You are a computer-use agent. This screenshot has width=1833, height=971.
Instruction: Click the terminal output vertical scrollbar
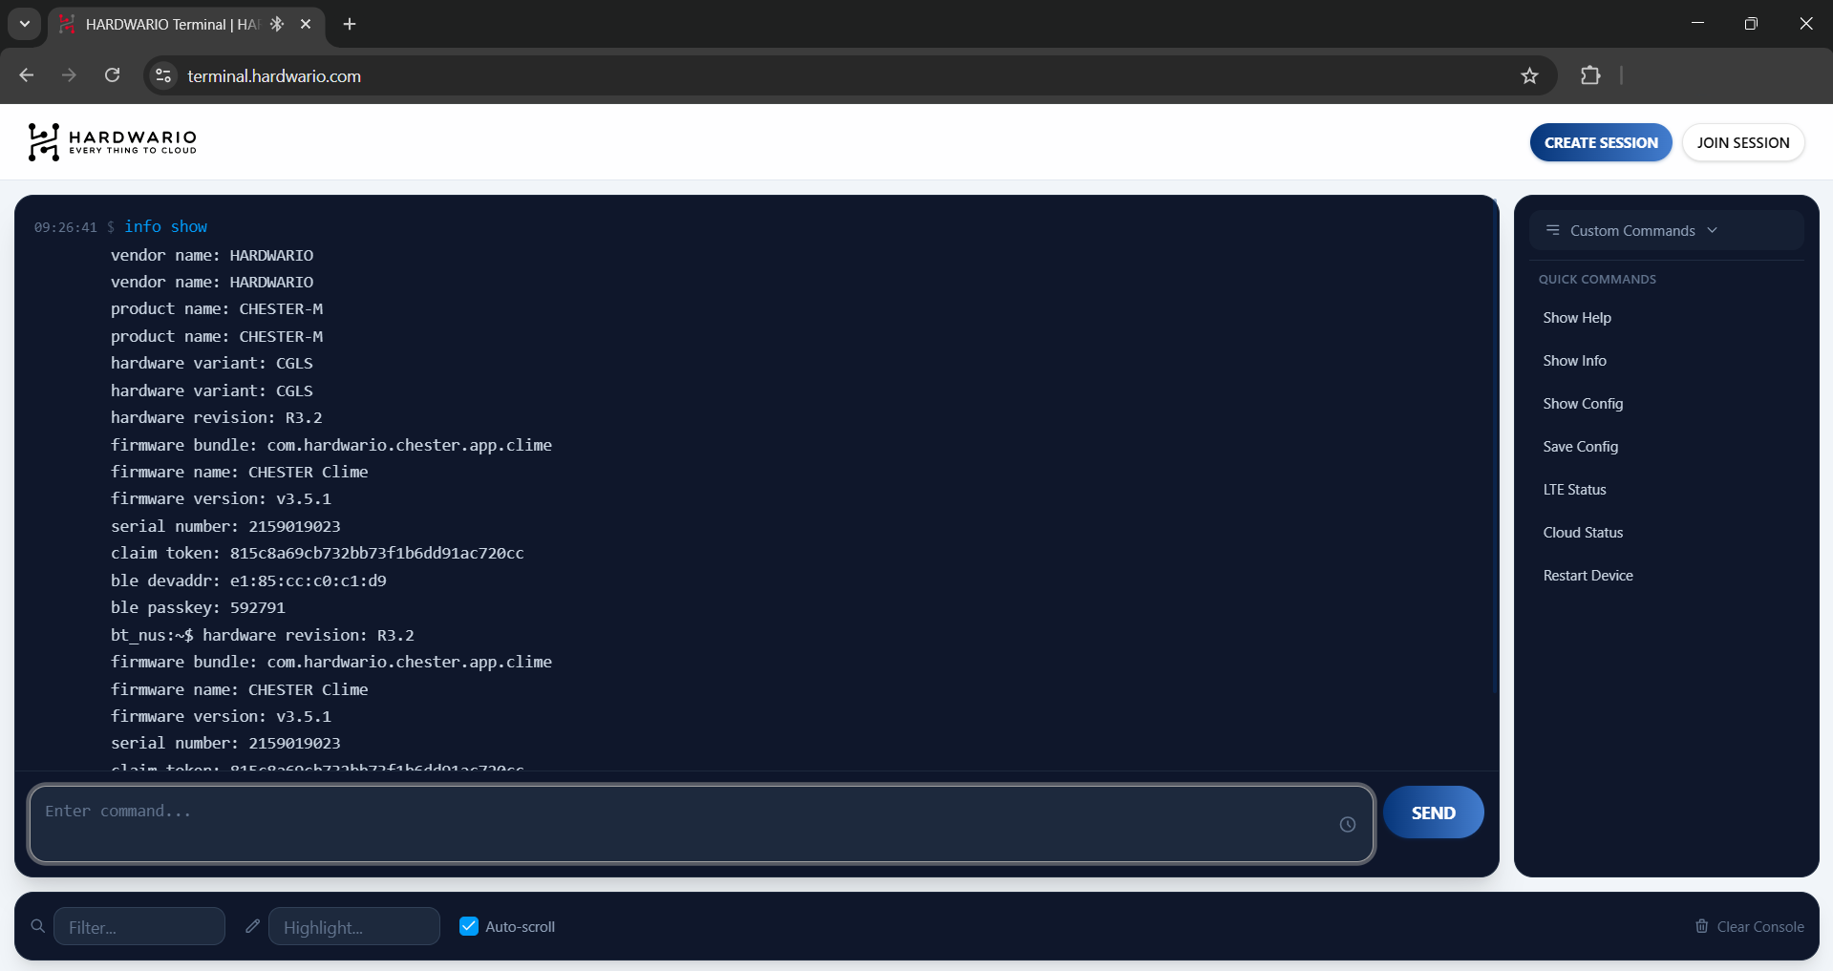1494,449
